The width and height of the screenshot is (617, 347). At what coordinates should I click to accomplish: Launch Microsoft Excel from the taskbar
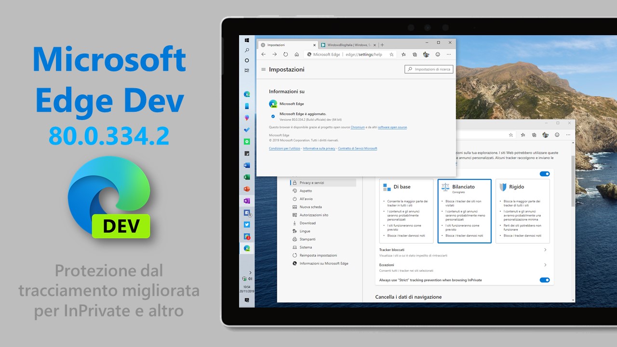[x=247, y=177]
